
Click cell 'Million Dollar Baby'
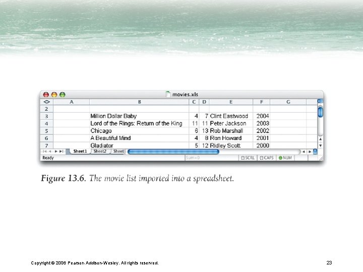click(x=139, y=116)
